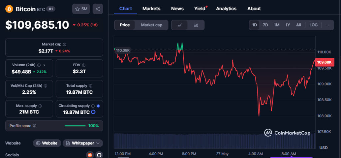Click the $2.17T market cap value

[46, 51]
